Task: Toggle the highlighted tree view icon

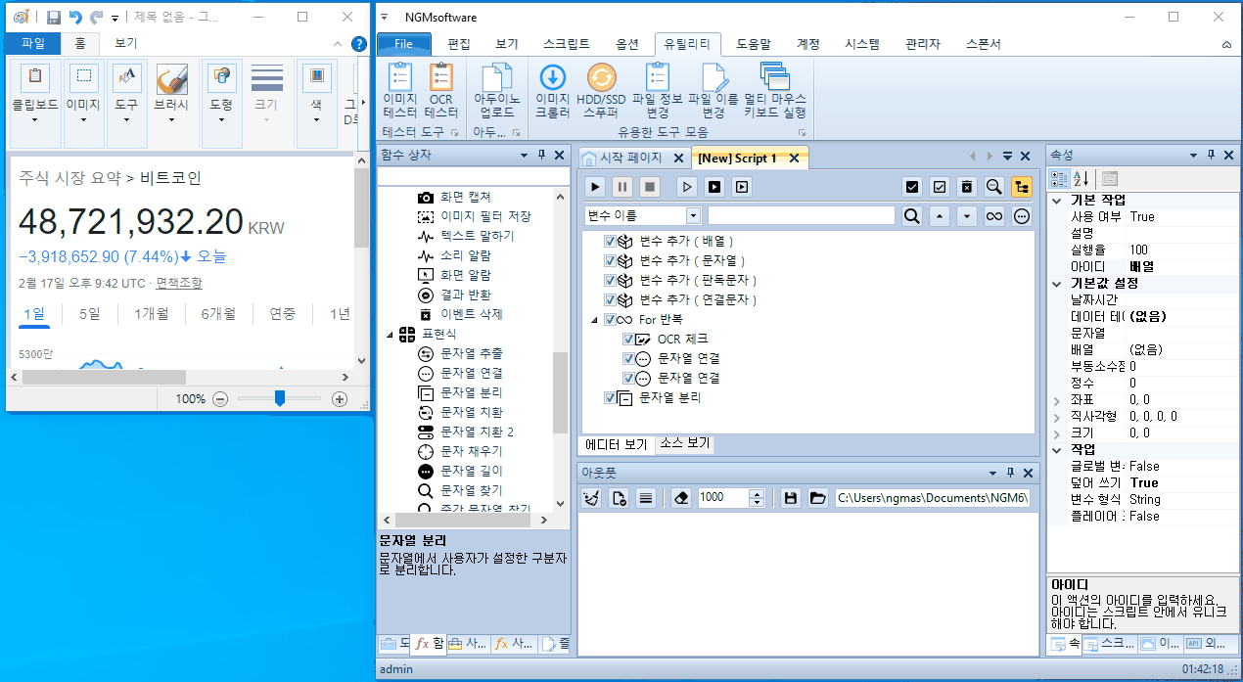Action: (x=1022, y=187)
